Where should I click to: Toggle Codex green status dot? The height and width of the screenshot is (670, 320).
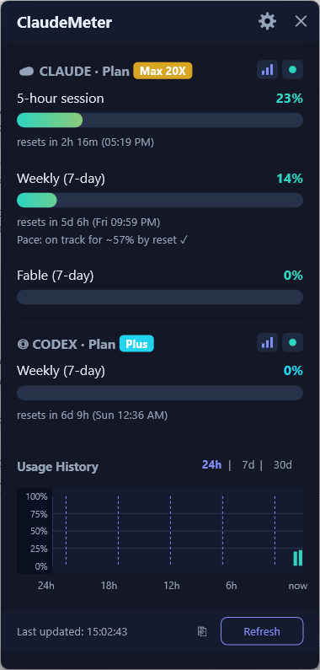[x=293, y=343]
